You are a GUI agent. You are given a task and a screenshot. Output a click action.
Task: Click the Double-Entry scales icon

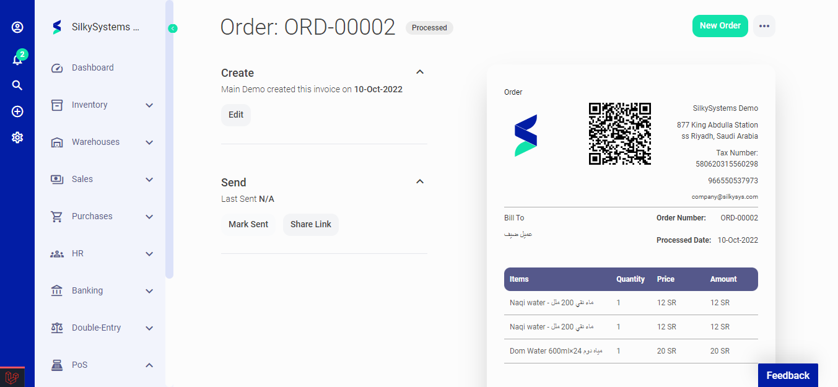(56, 328)
